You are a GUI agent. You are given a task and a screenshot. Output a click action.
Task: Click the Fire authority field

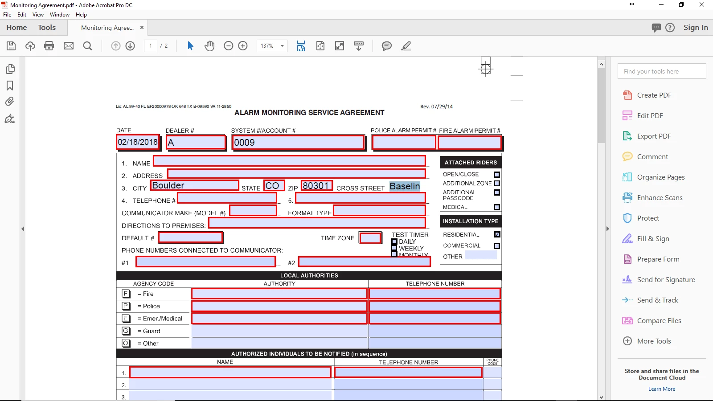pyautogui.click(x=279, y=294)
